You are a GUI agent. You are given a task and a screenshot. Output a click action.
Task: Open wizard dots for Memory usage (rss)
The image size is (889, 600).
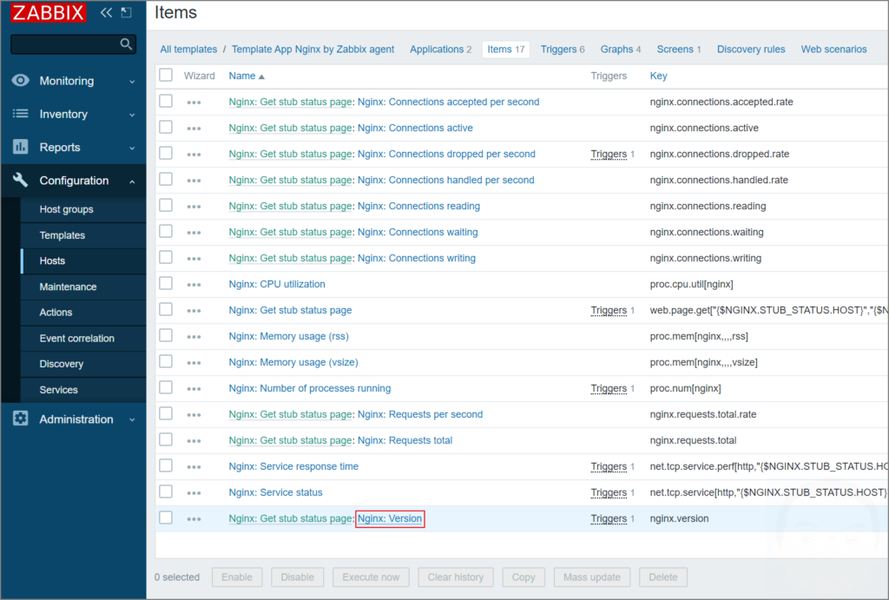click(x=194, y=338)
